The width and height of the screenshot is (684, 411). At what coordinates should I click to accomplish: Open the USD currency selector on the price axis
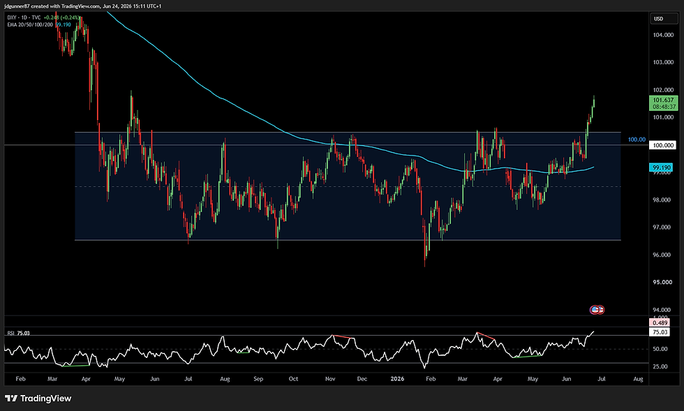(x=664, y=18)
